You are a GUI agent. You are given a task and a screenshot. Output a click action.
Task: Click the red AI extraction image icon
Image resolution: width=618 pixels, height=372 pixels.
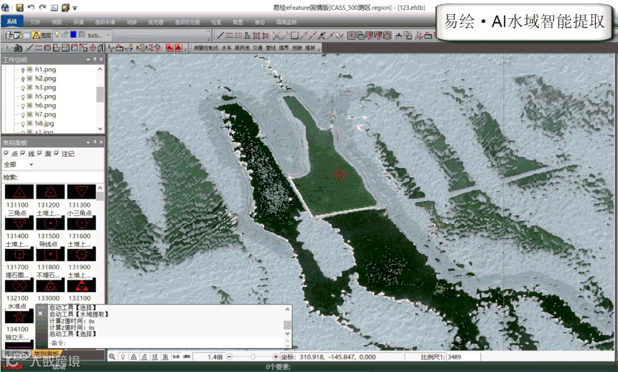pyautogui.click(x=169, y=48)
